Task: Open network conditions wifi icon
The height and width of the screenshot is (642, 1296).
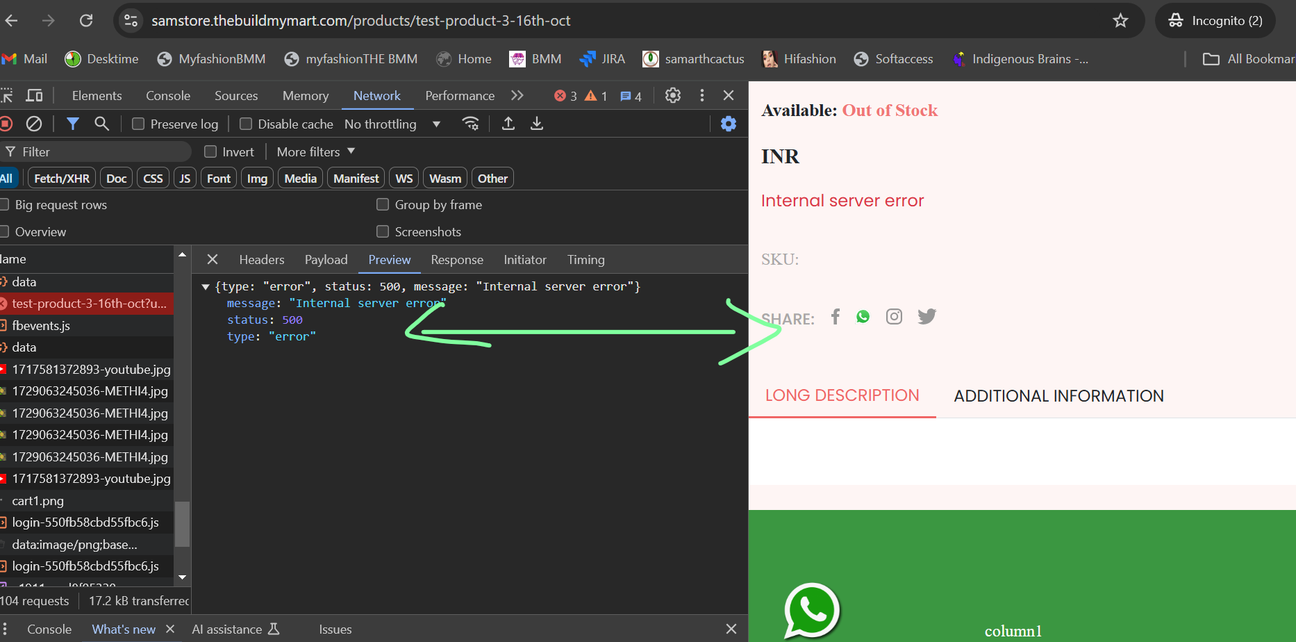Action: 470,124
